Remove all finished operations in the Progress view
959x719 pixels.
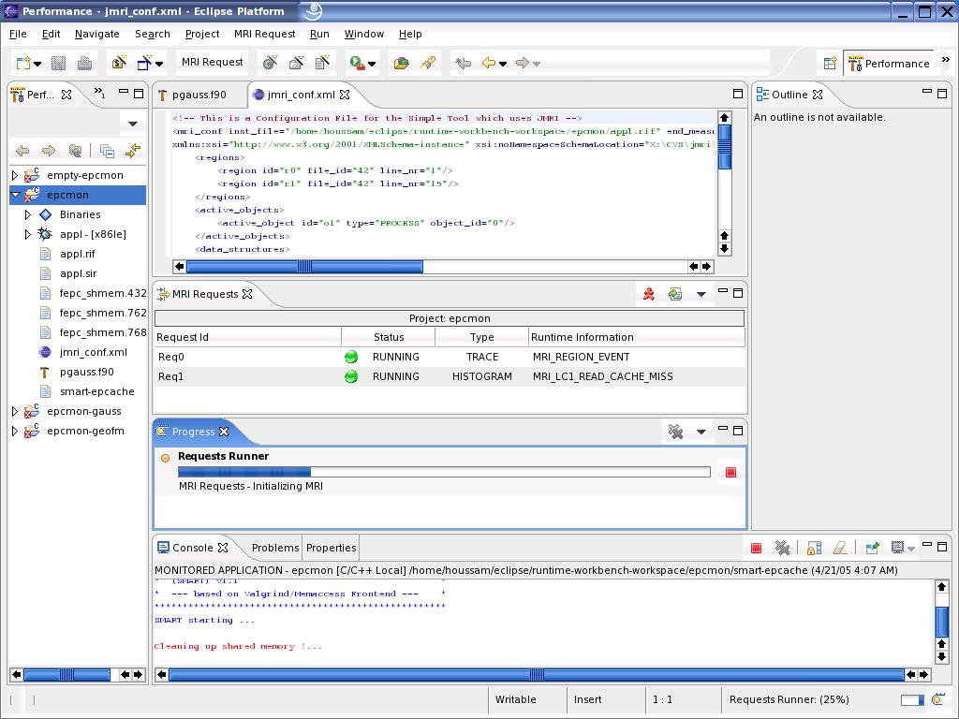pyautogui.click(x=676, y=432)
